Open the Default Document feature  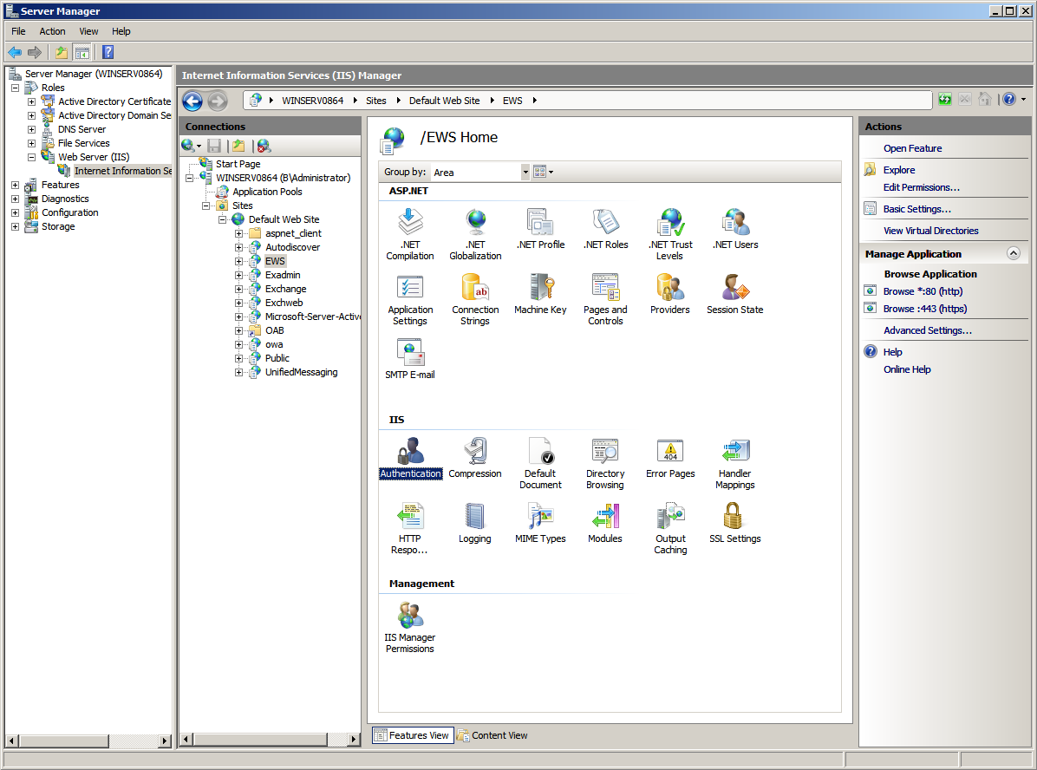540,463
